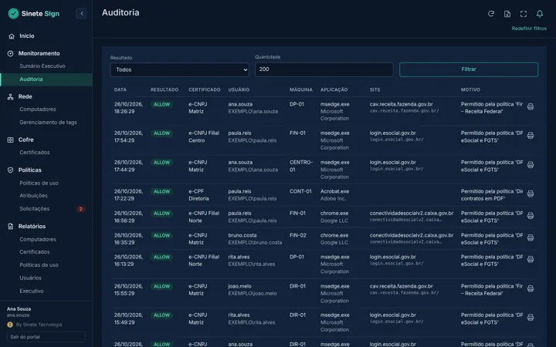The width and height of the screenshot is (556, 347).
Task: Open Políticas de uso under Relatórios
Action: 39,265
